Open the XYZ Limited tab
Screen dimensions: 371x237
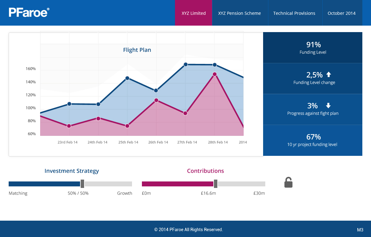[194, 13]
